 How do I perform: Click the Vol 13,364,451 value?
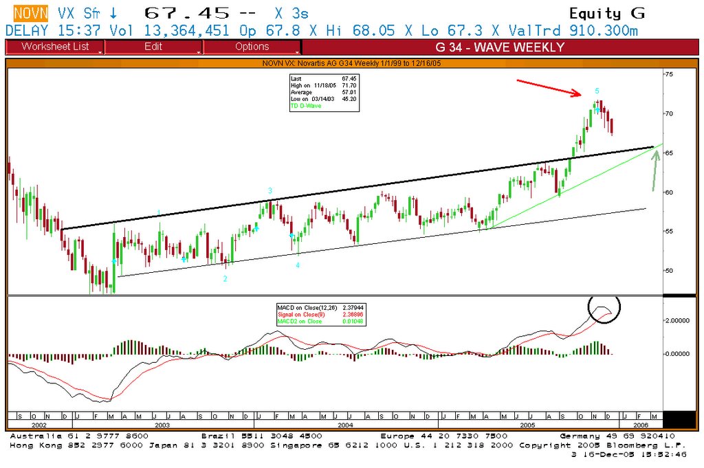tap(169, 30)
